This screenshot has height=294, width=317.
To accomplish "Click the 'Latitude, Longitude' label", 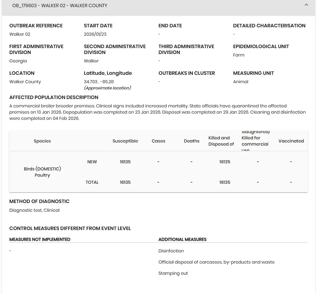I will pyautogui.click(x=108, y=73).
